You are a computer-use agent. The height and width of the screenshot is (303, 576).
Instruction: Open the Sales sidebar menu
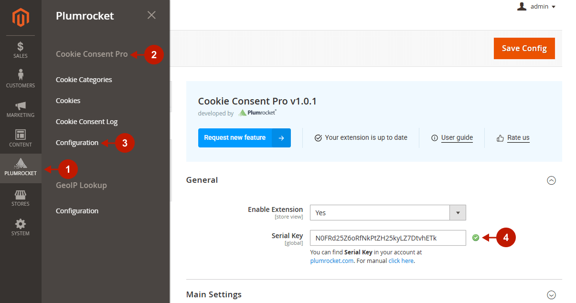coord(21,50)
